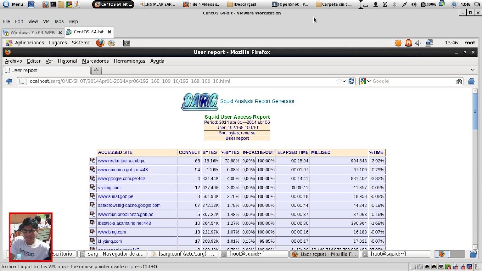Open the www.sunat.gob.pe link
Screen dimensions: 482x271
(x=116, y=196)
